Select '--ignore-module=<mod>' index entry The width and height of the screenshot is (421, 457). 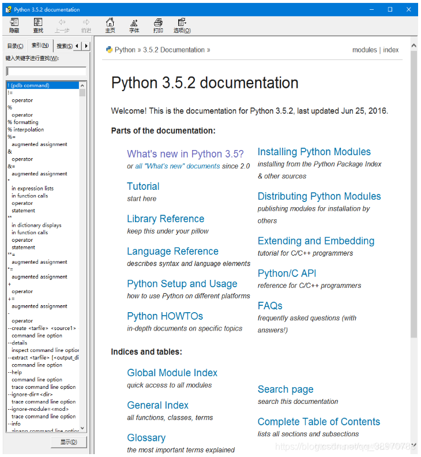click(38, 409)
